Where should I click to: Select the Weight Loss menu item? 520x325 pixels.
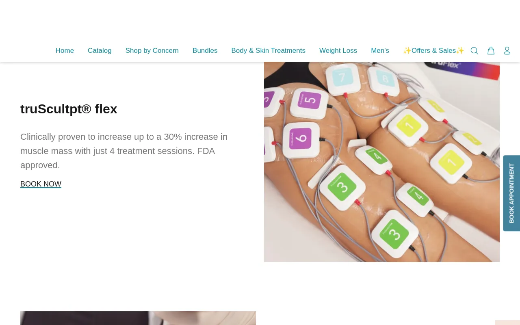pyautogui.click(x=338, y=51)
